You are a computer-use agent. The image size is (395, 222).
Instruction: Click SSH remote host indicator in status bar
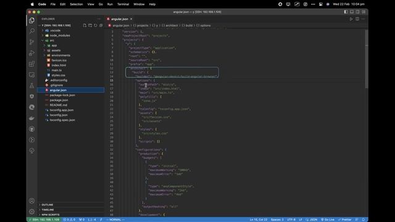coord(44,220)
